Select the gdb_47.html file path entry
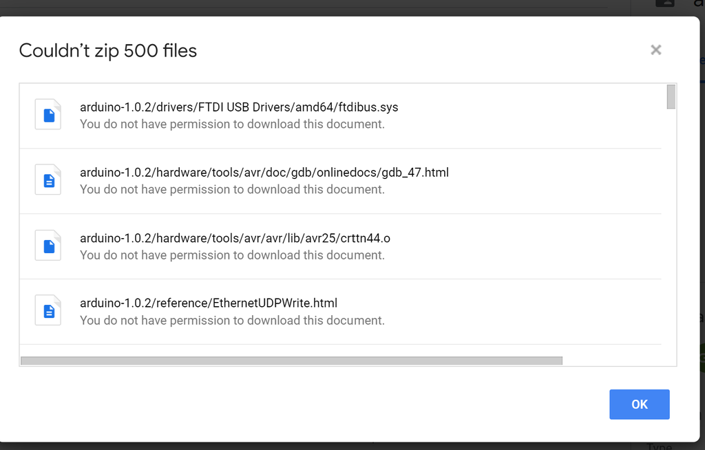Image resolution: width=705 pixels, height=450 pixels. coord(264,173)
